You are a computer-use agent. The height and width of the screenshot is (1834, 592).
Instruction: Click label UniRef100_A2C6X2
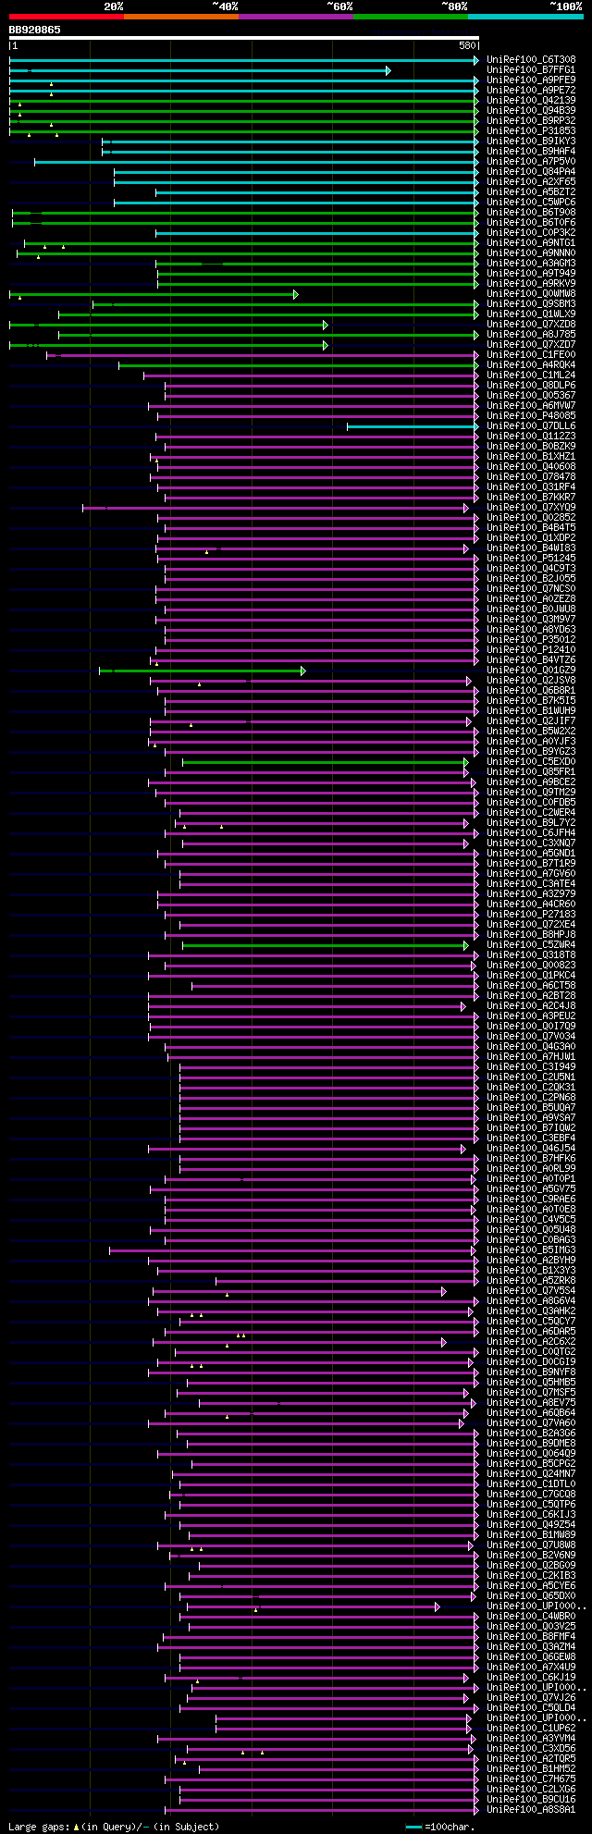point(531,1342)
